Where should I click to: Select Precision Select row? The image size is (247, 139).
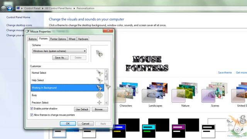click(x=68, y=103)
